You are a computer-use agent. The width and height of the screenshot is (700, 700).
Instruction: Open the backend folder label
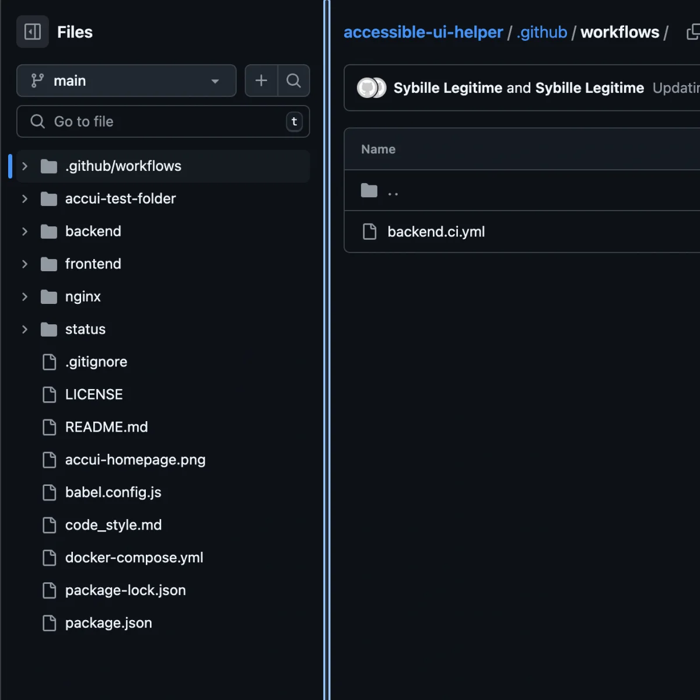pos(93,232)
